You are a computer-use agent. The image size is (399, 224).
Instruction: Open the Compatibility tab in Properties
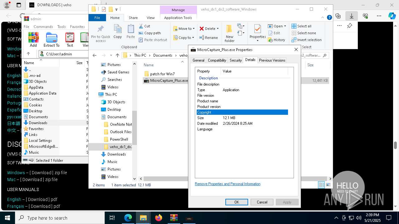point(217,60)
